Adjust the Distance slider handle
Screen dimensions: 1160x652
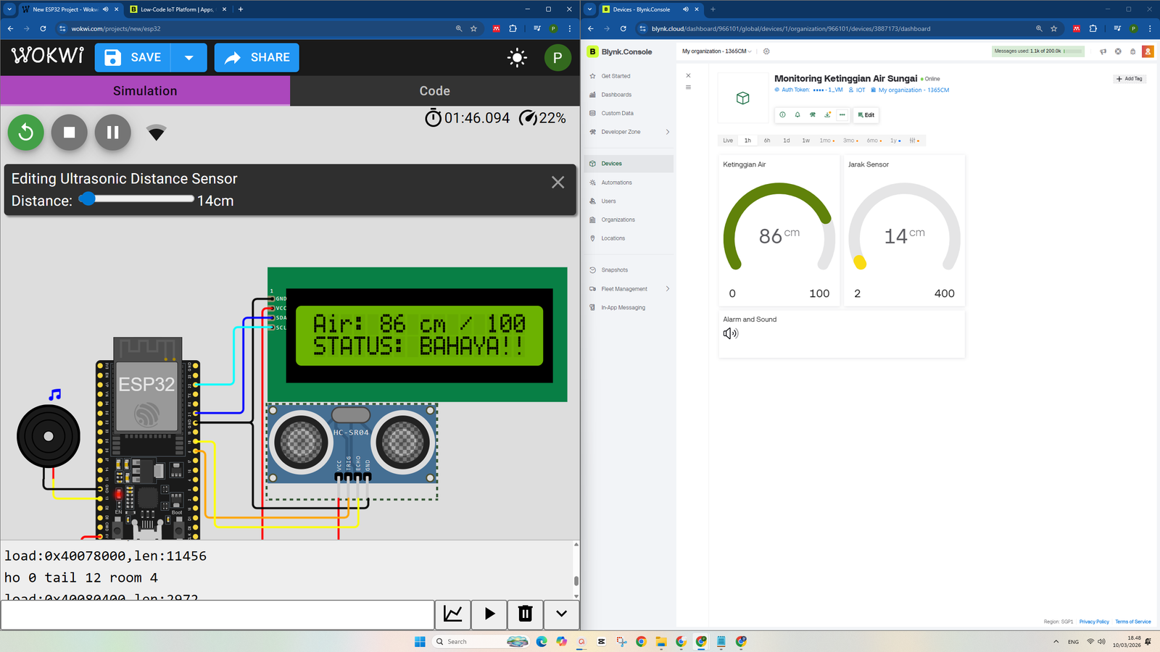pyautogui.click(x=87, y=198)
